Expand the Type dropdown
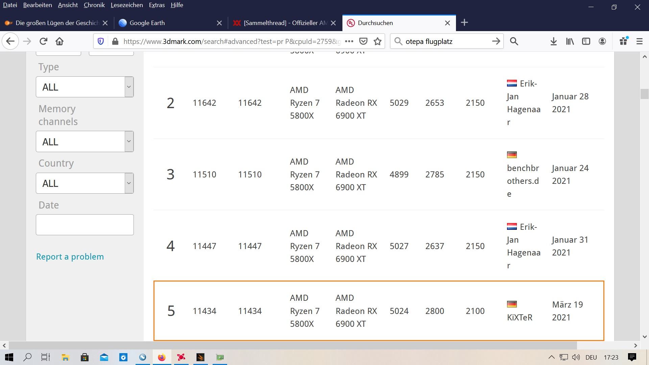 (85, 87)
